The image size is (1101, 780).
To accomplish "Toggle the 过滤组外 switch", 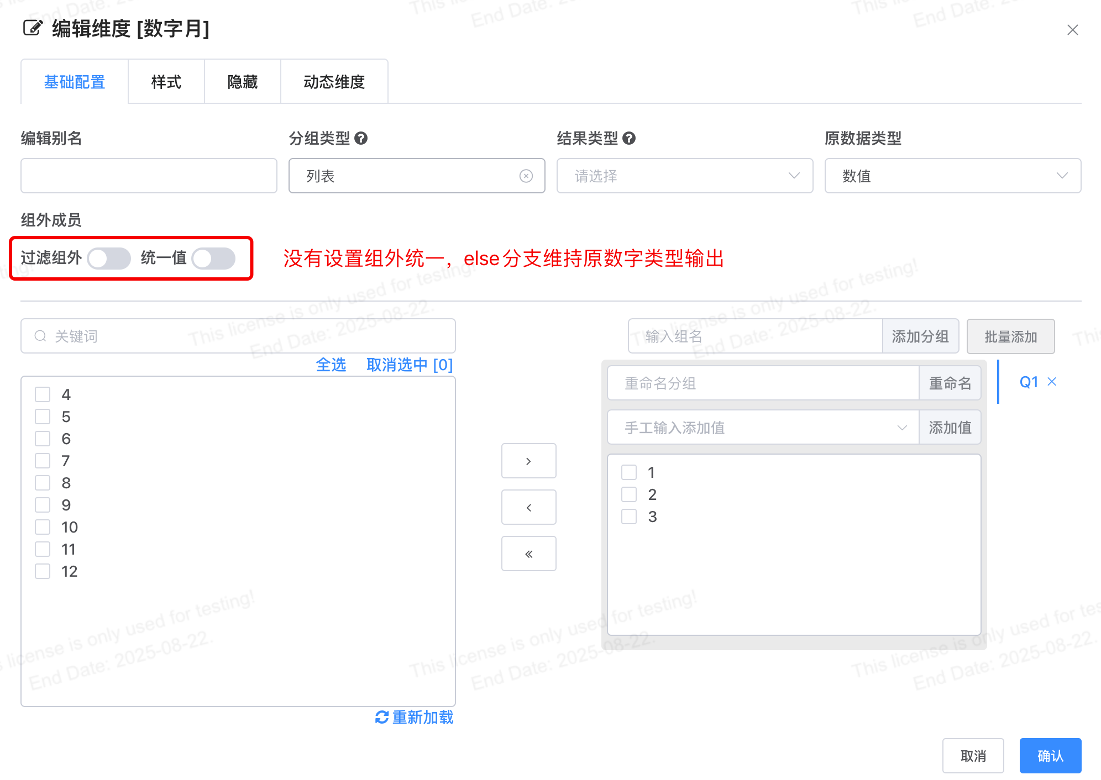I will 109,258.
